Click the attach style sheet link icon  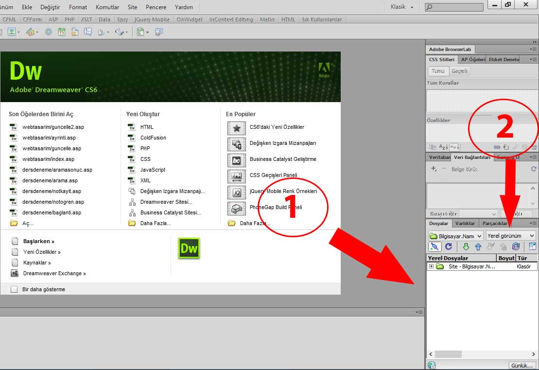click(x=497, y=147)
